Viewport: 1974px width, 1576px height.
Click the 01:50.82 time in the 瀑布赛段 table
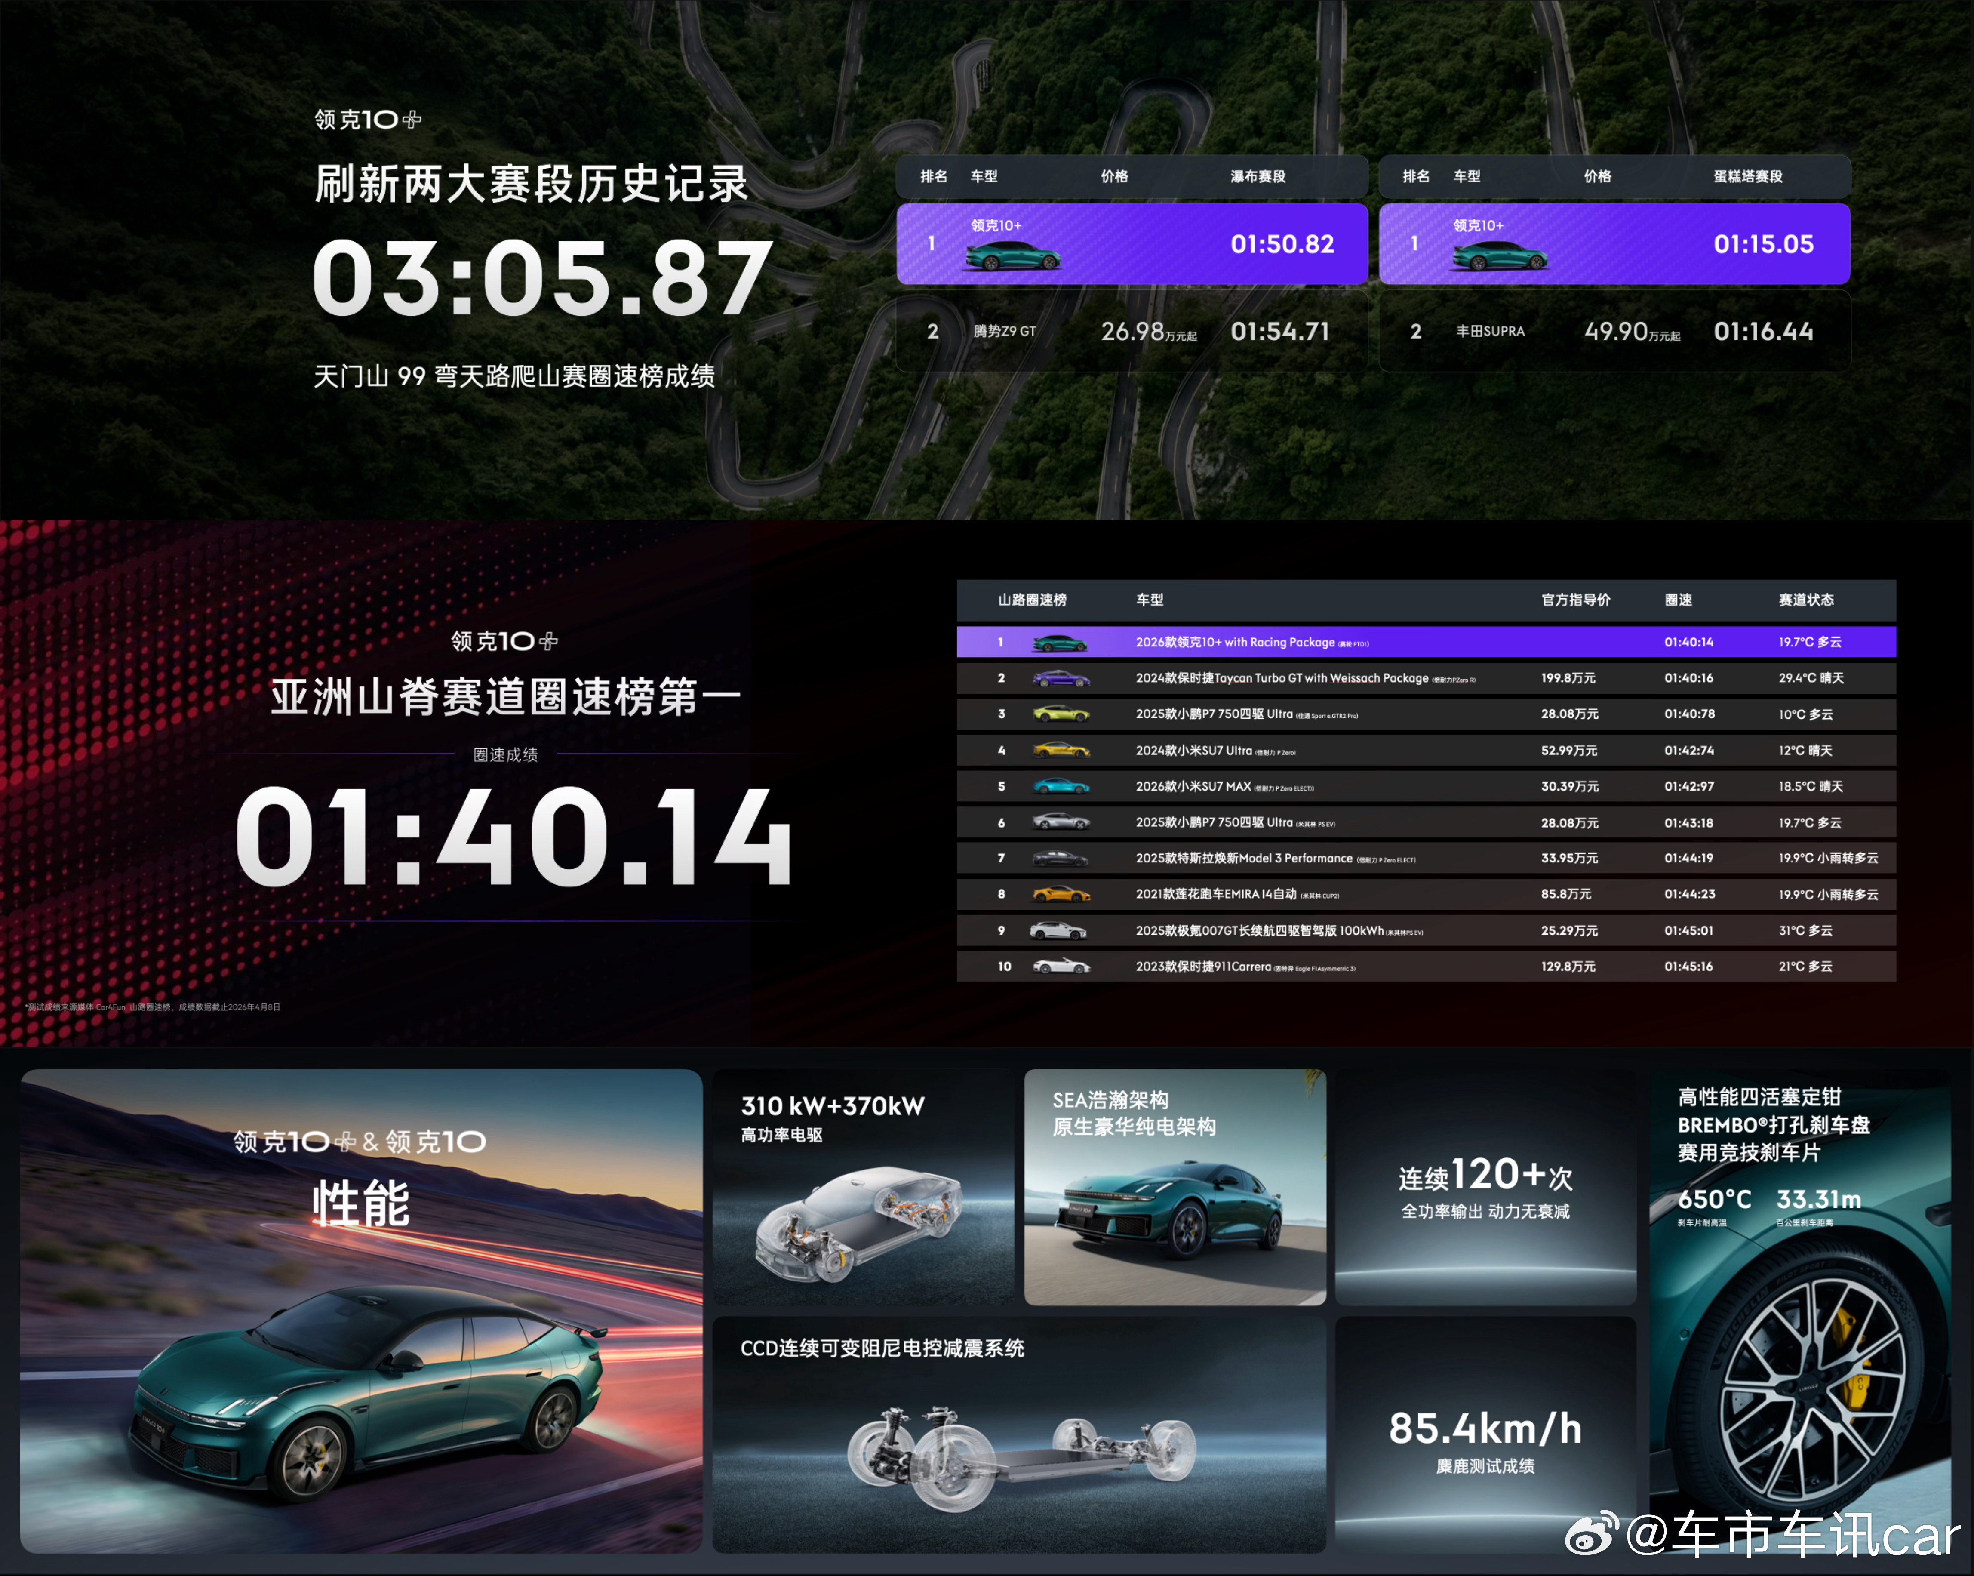click(x=1282, y=244)
